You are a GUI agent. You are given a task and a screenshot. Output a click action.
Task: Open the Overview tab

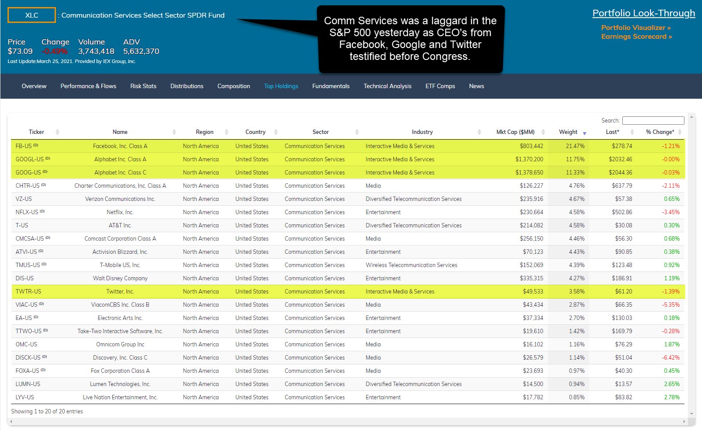pos(34,86)
